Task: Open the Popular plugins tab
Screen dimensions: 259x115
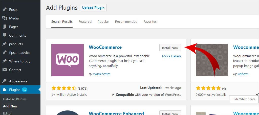Action: [103, 22]
